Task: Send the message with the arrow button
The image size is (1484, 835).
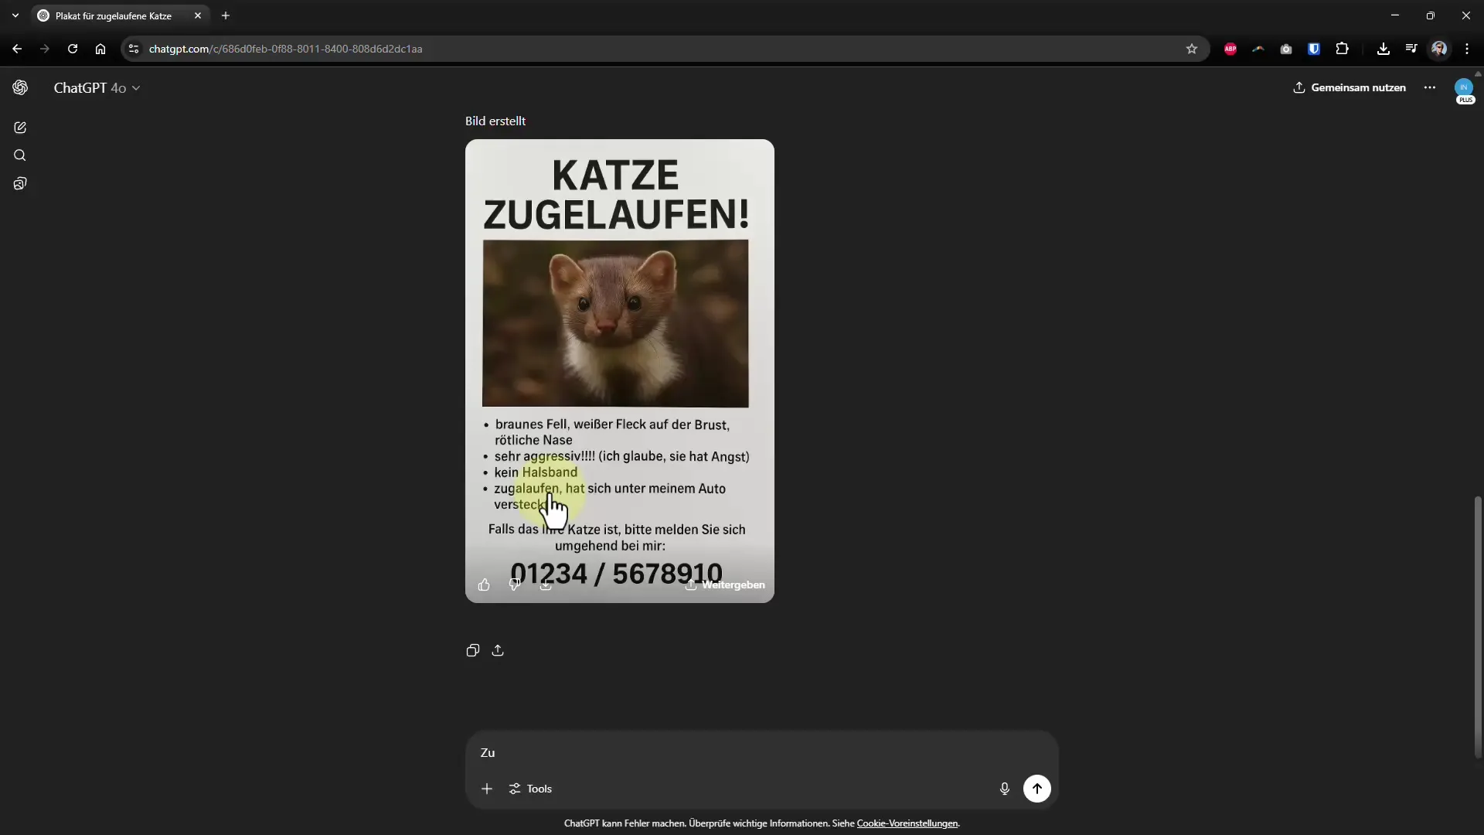Action: pos(1037,789)
